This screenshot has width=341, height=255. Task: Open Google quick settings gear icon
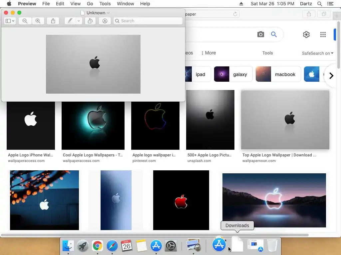coord(306,35)
